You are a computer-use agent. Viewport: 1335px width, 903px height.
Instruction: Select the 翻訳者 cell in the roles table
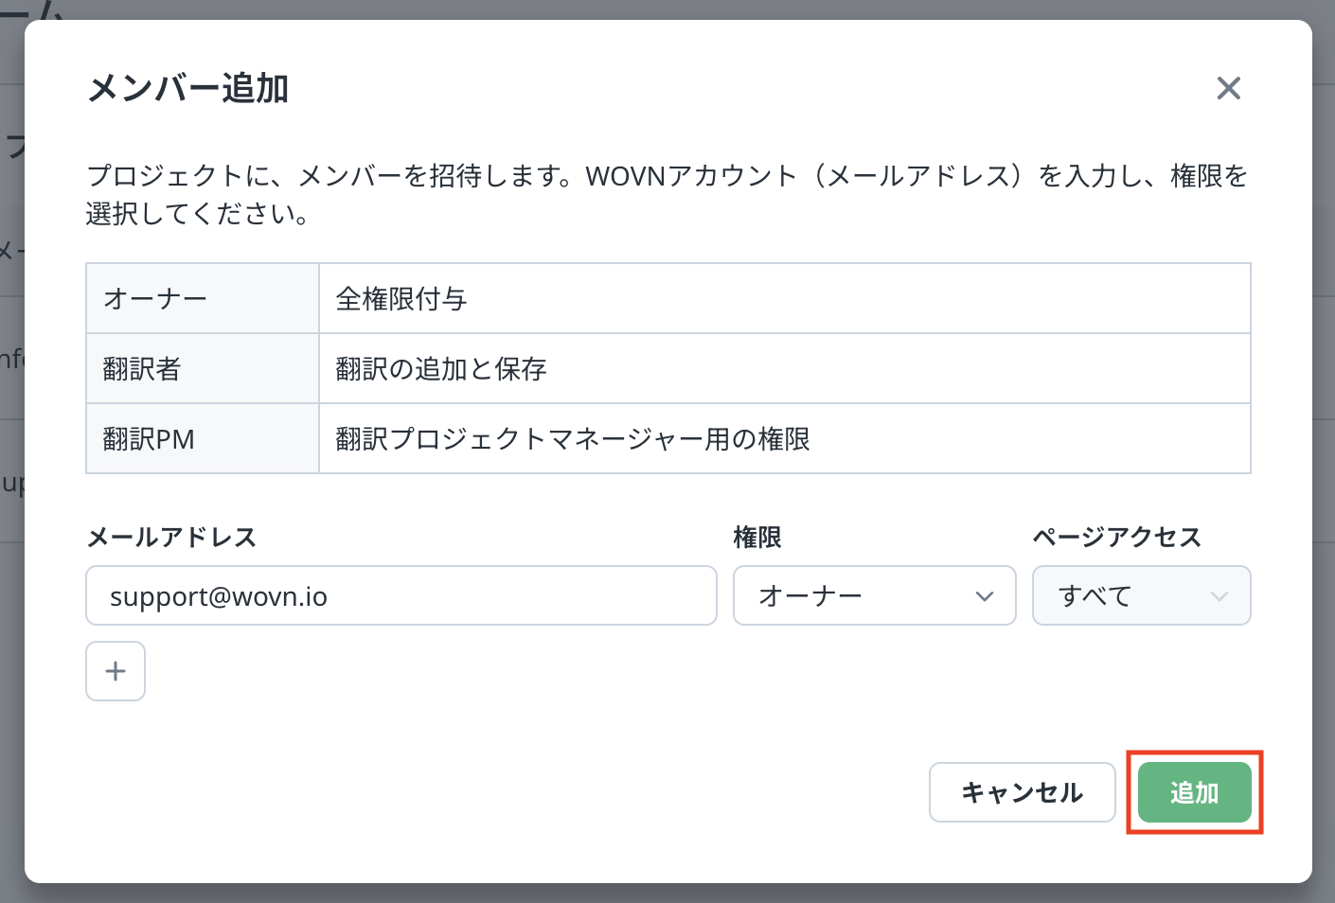pos(203,368)
